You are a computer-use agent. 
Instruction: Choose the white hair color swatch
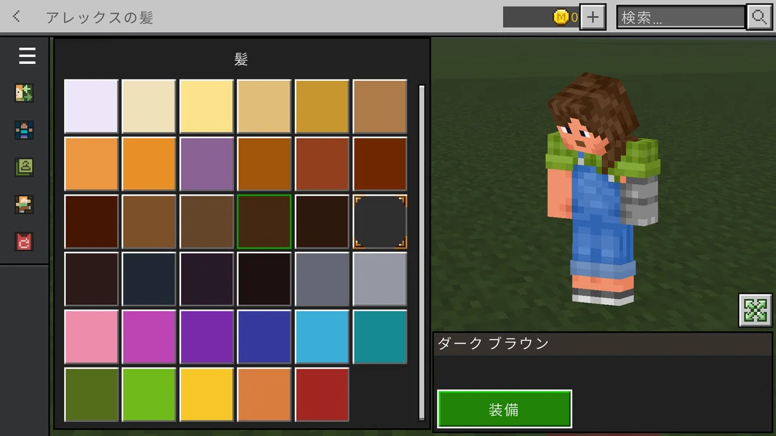[x=91, y=106]
